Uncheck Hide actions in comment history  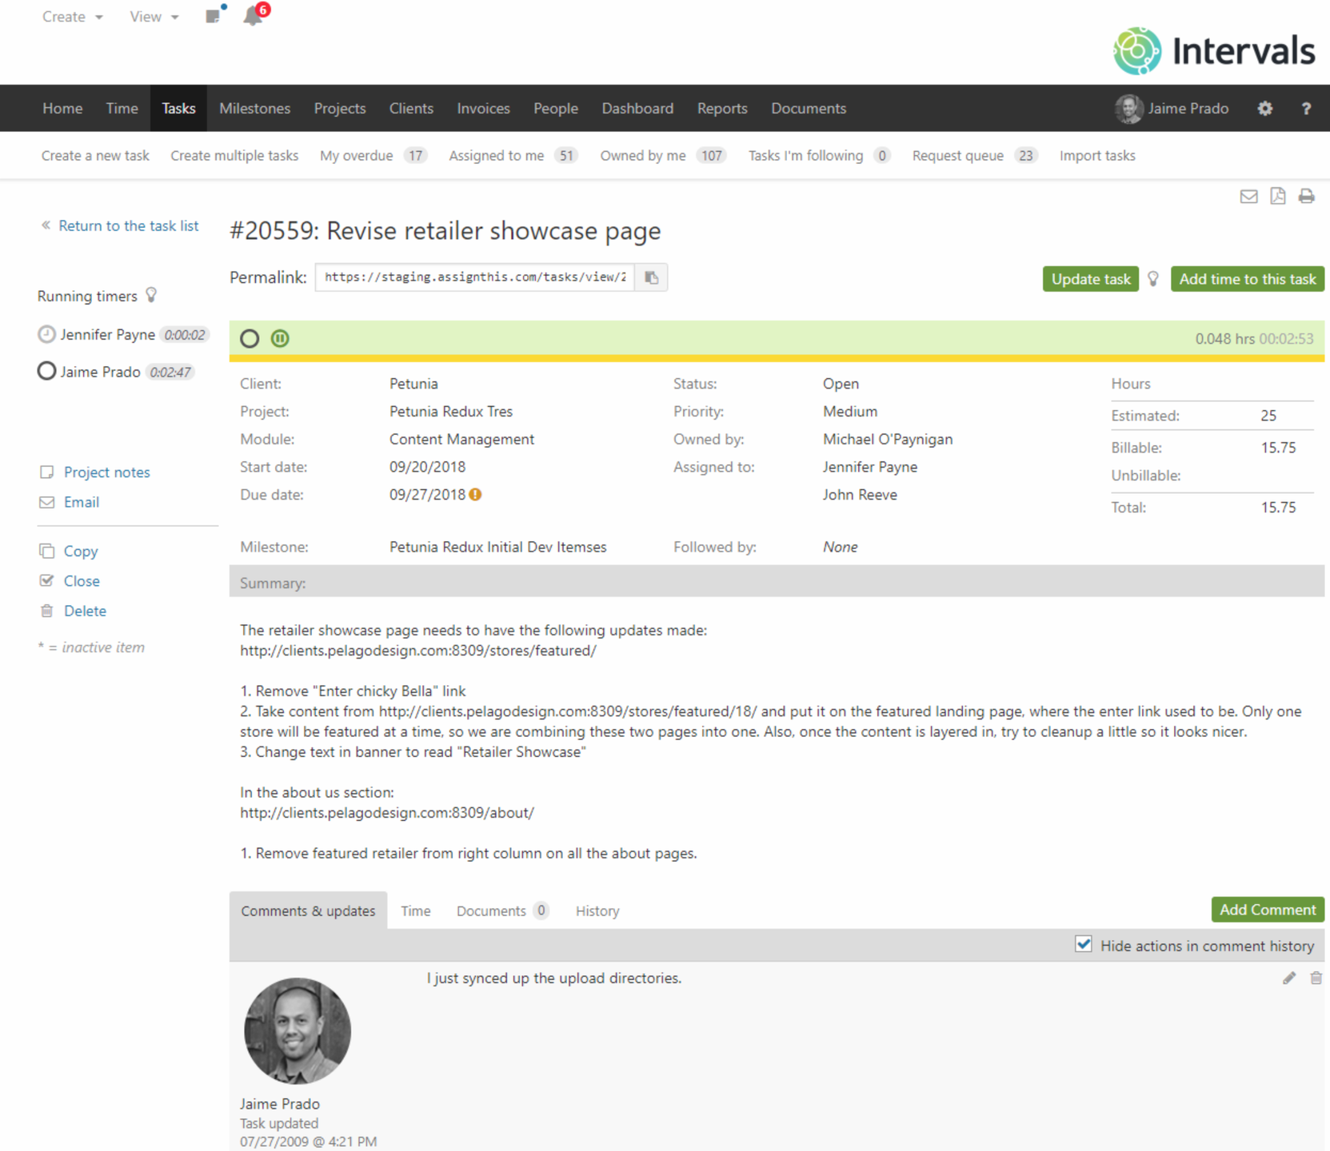[1084, 945]
